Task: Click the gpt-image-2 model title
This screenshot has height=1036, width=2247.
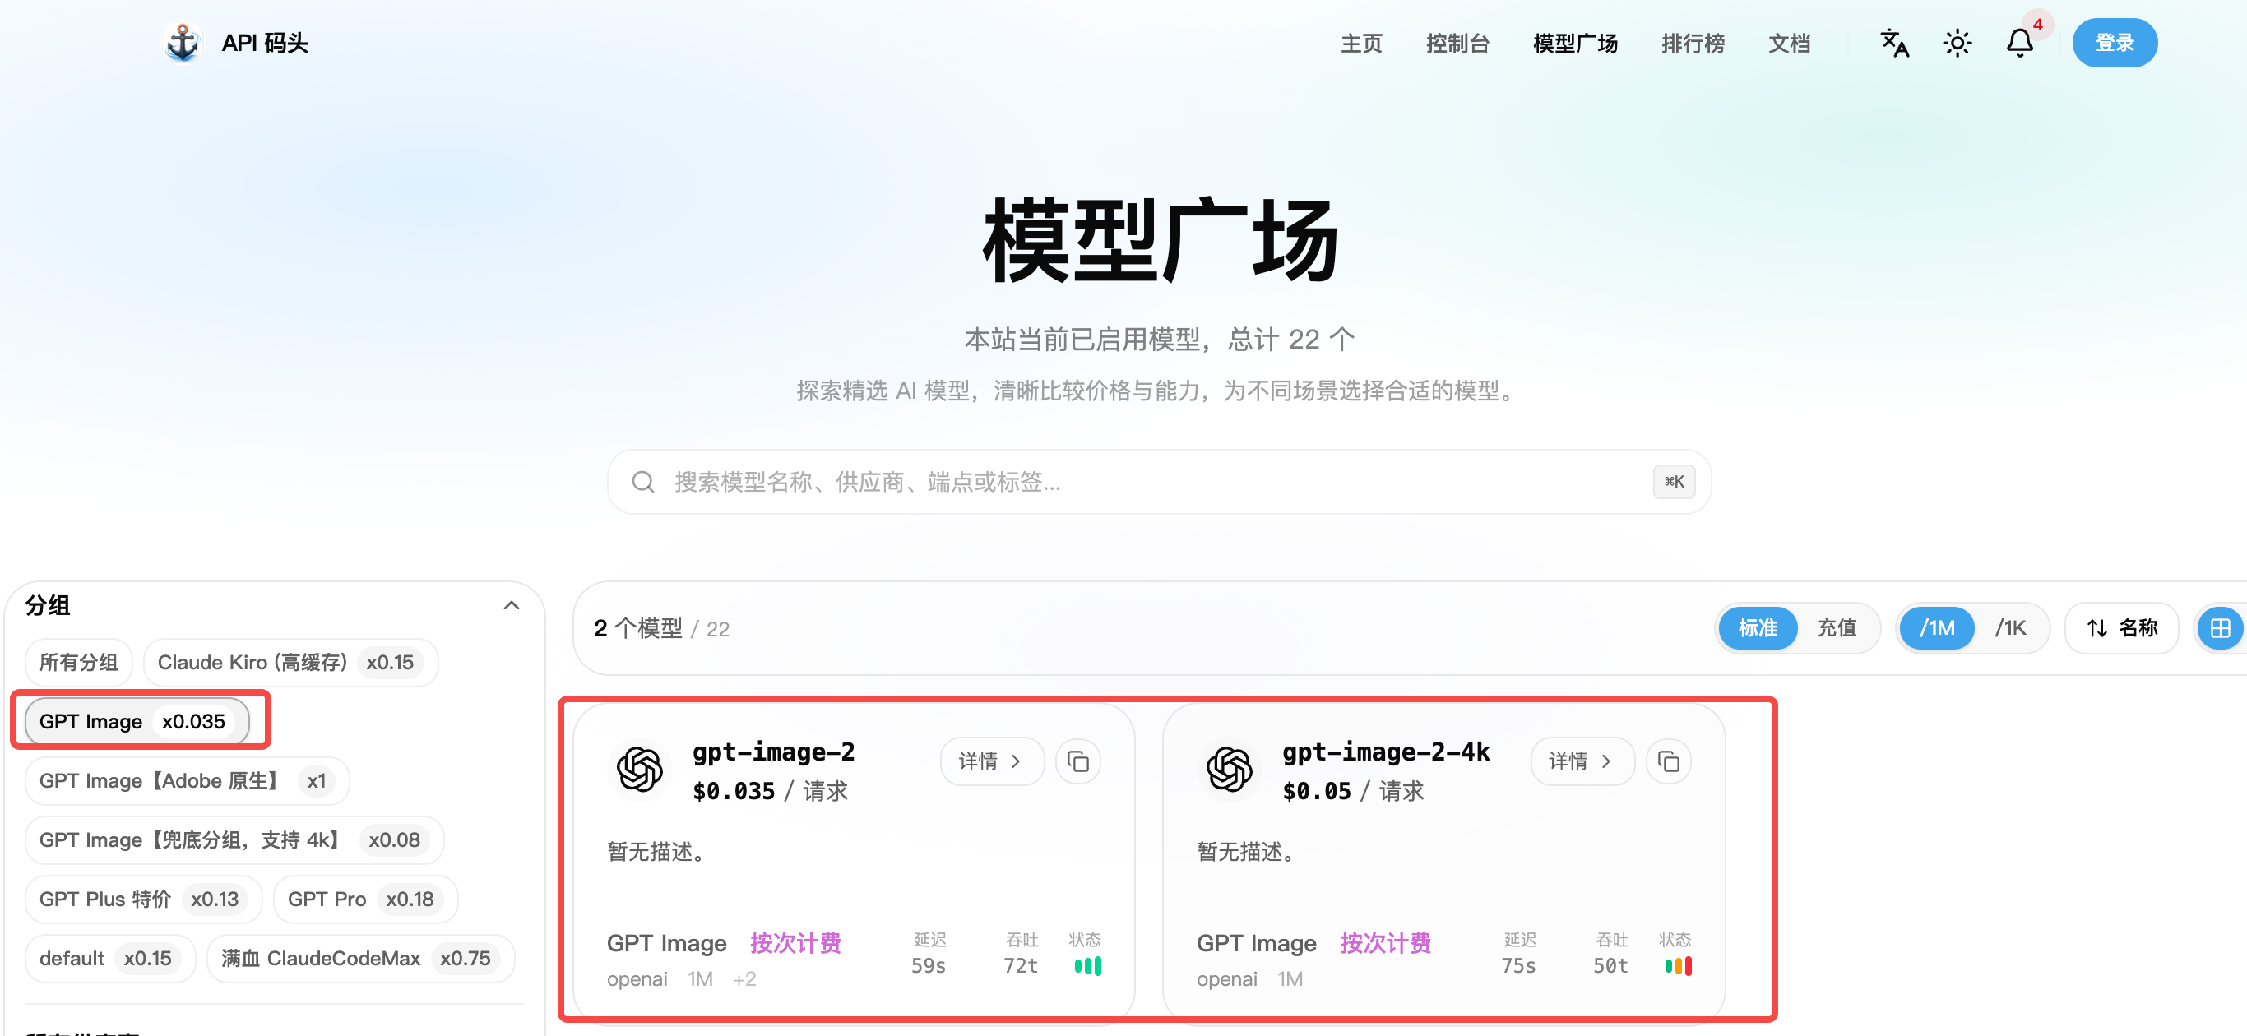Action: point(773,752)
